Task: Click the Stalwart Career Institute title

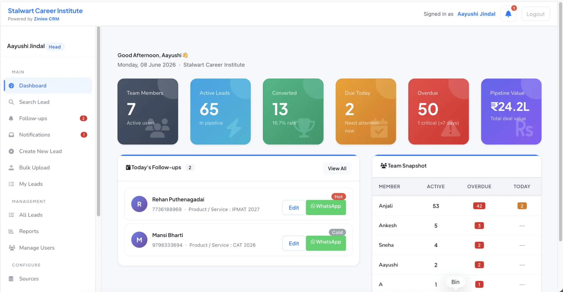Action: coord(45,11)
